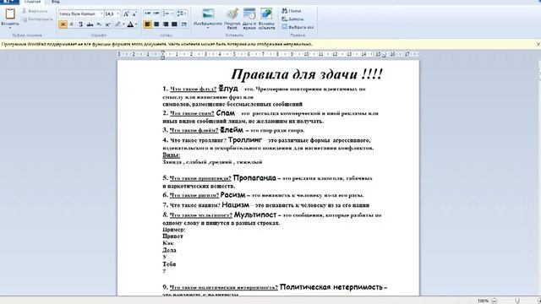Screen dimensions: 541x304
Task: Click the line 'Тебя' in the example
Action: point(169,264)
